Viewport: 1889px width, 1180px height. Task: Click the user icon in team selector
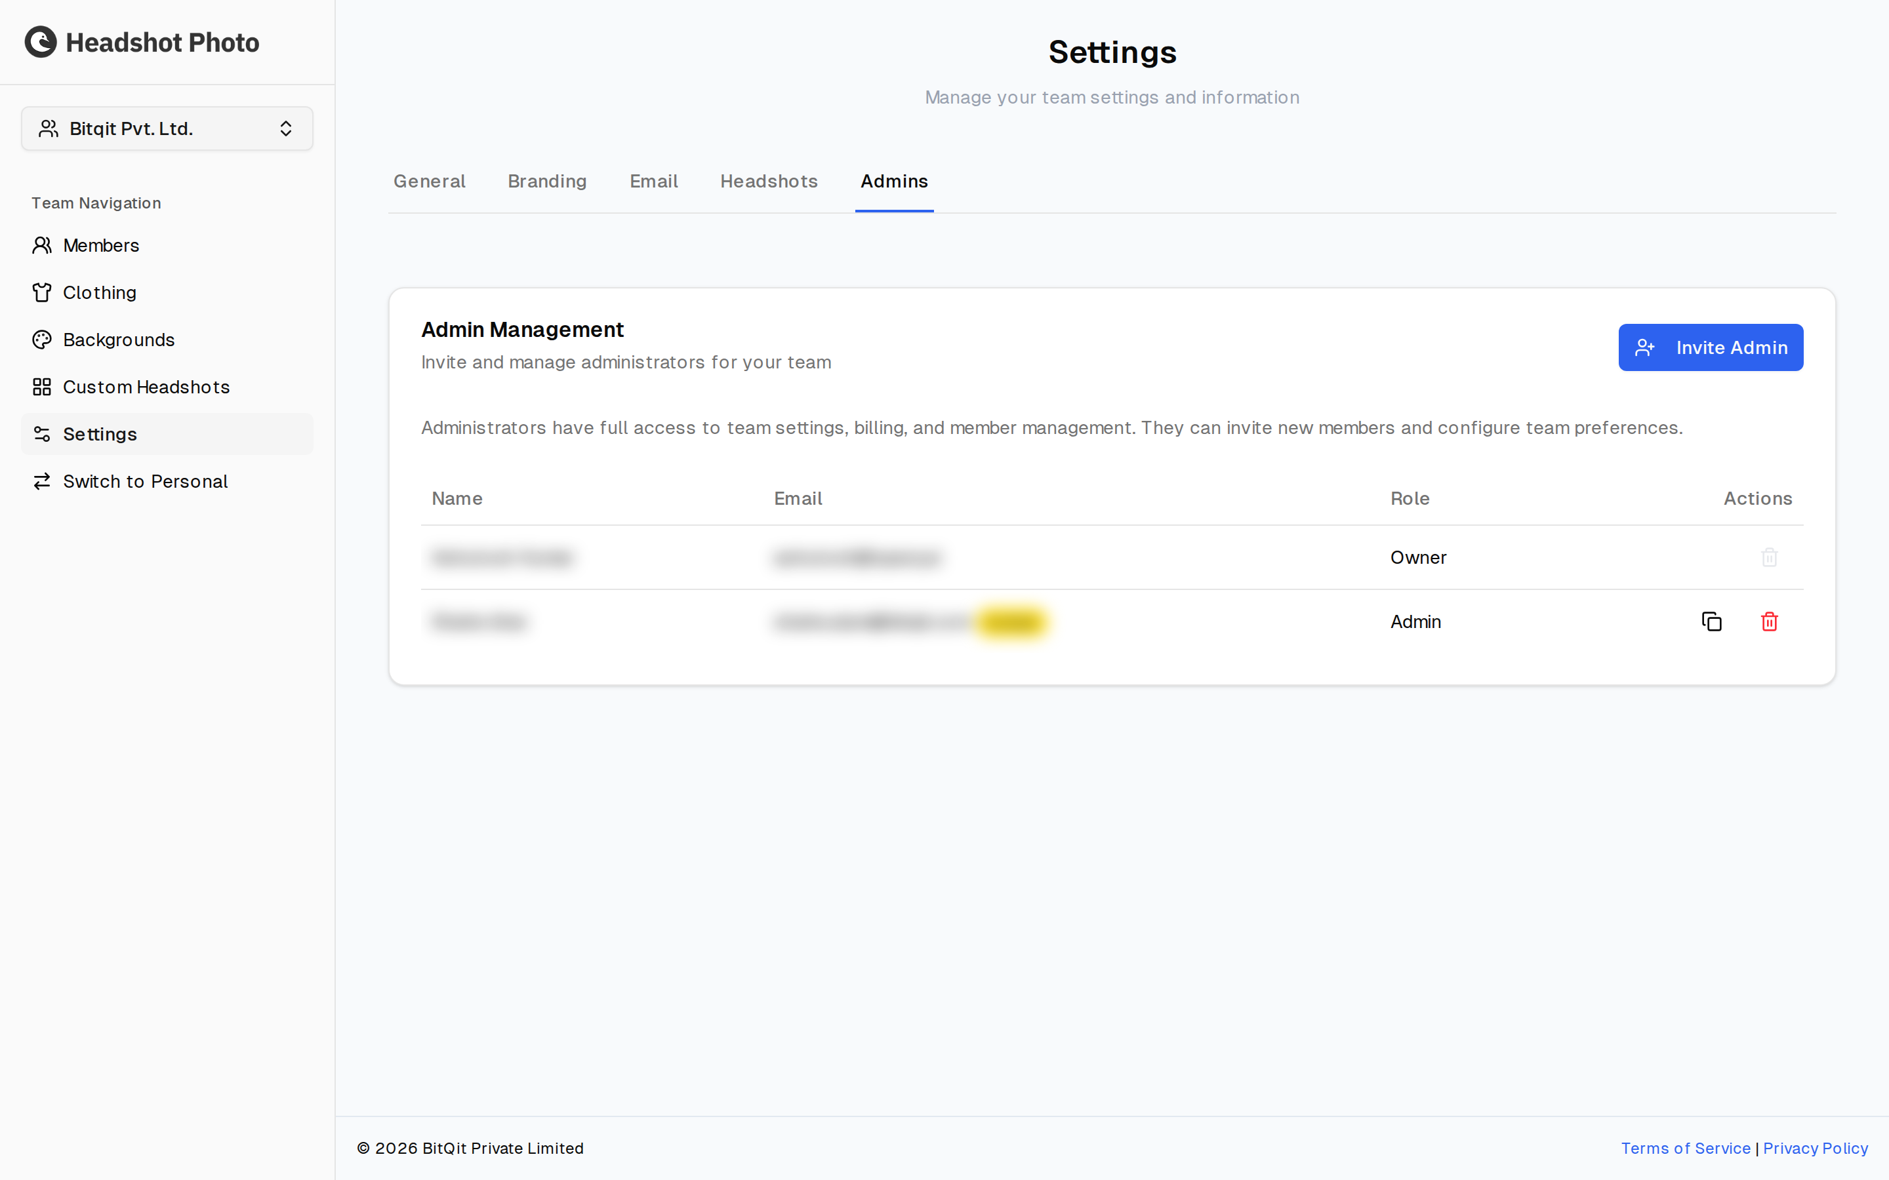click(49, 128)
